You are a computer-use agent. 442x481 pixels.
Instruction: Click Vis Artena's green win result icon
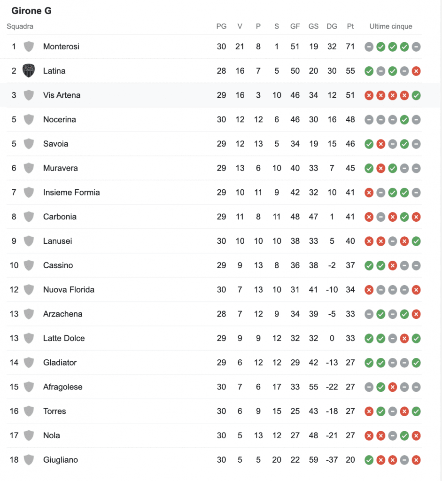[416, 95]
